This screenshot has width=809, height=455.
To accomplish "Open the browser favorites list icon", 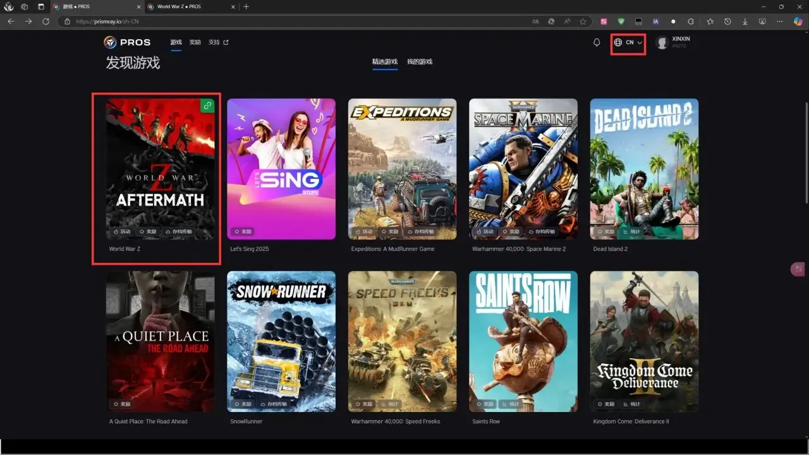I will click(710, 21).
